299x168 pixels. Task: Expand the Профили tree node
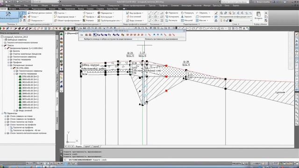(x=8, y=62)
